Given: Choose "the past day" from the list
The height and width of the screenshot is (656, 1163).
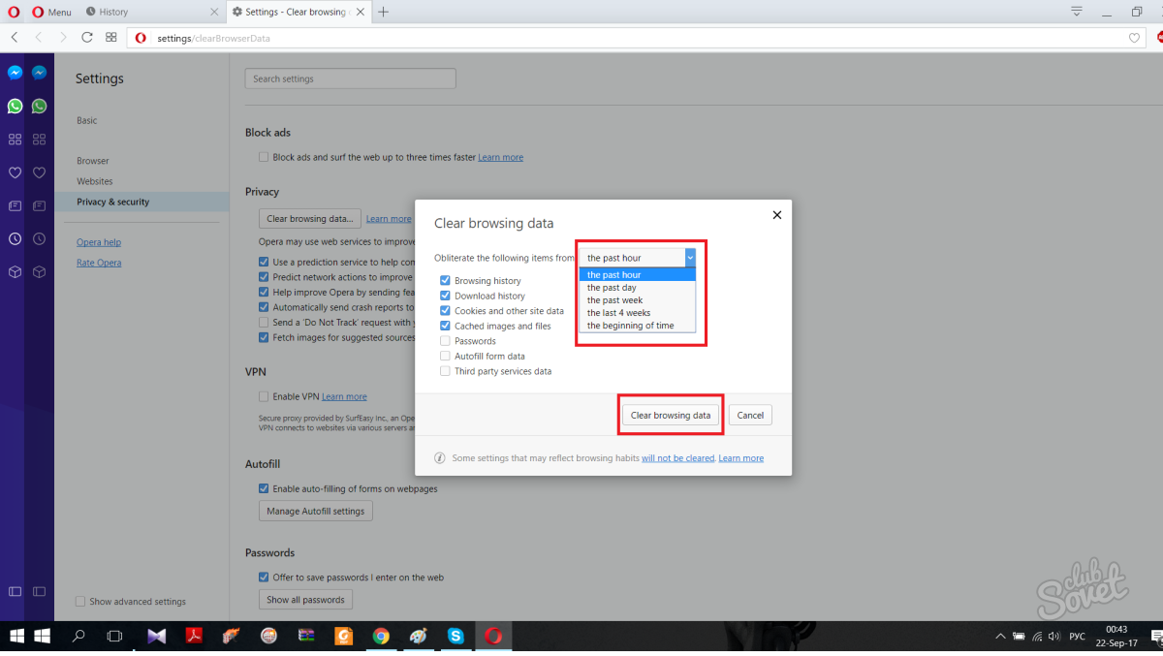Looking at the screenshot, I should pos(612,288).
